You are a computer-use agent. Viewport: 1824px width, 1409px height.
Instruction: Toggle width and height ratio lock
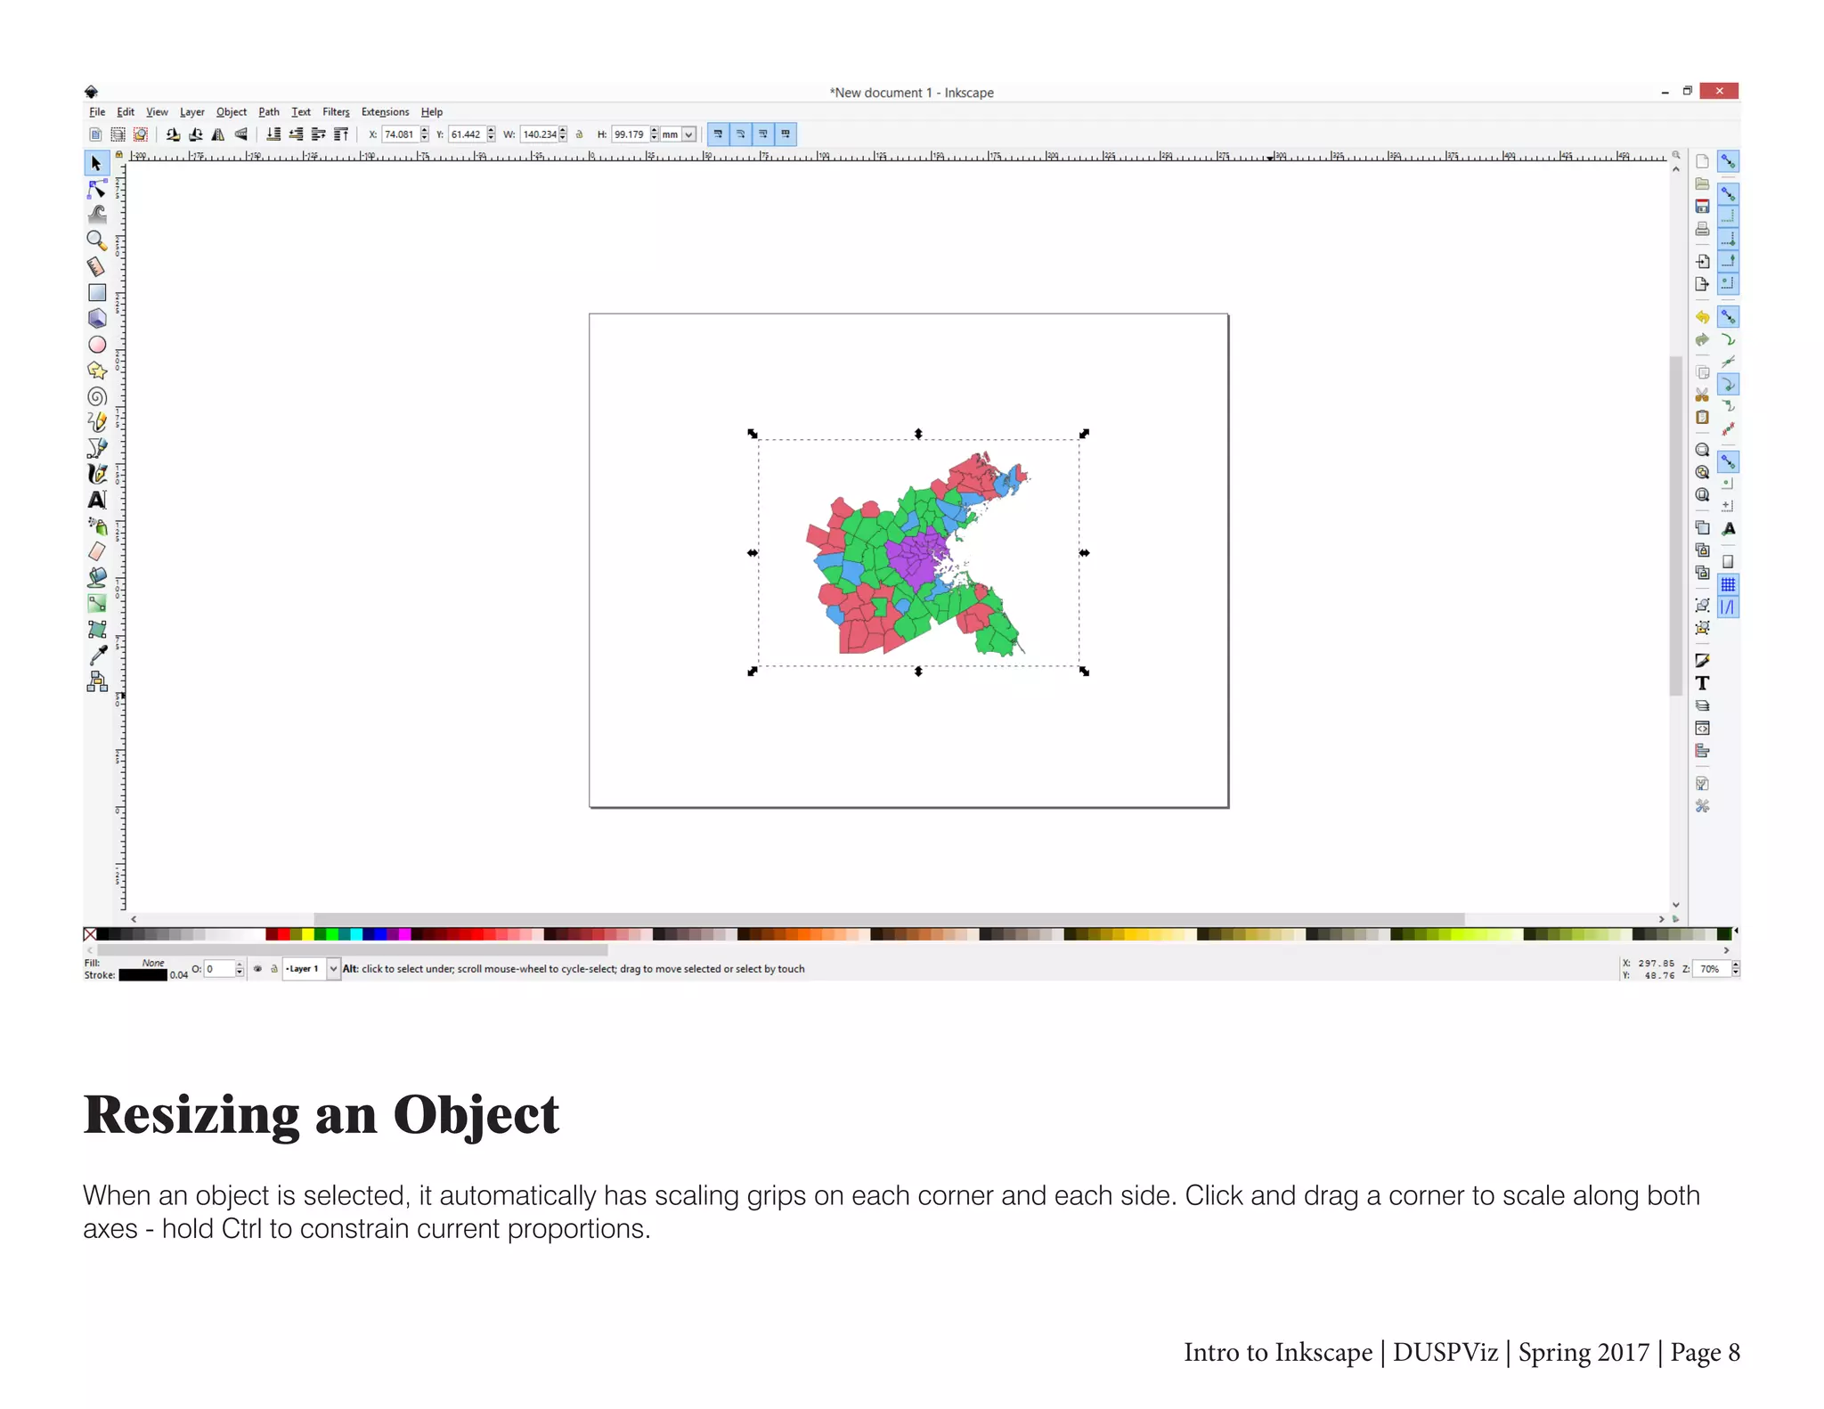point(580,134)
